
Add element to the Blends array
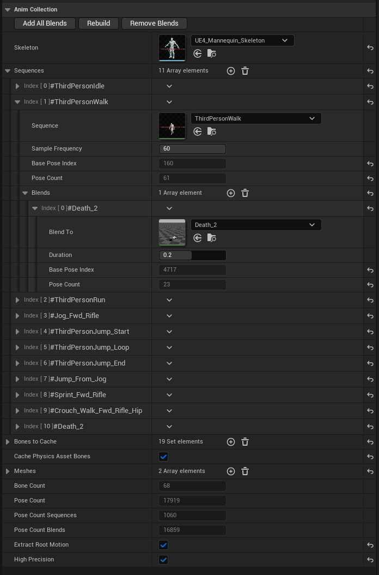[x=230, y=193]
